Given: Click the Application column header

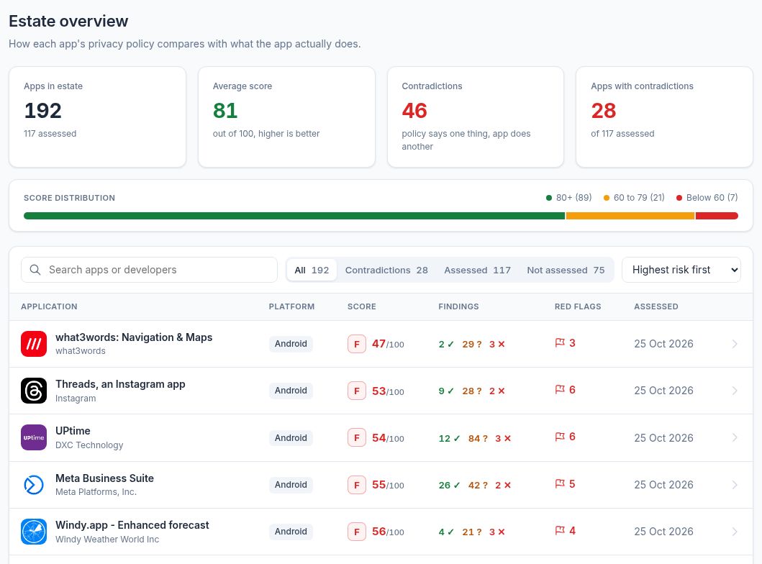Looking at the screenshot, I should tap(49, 306).
